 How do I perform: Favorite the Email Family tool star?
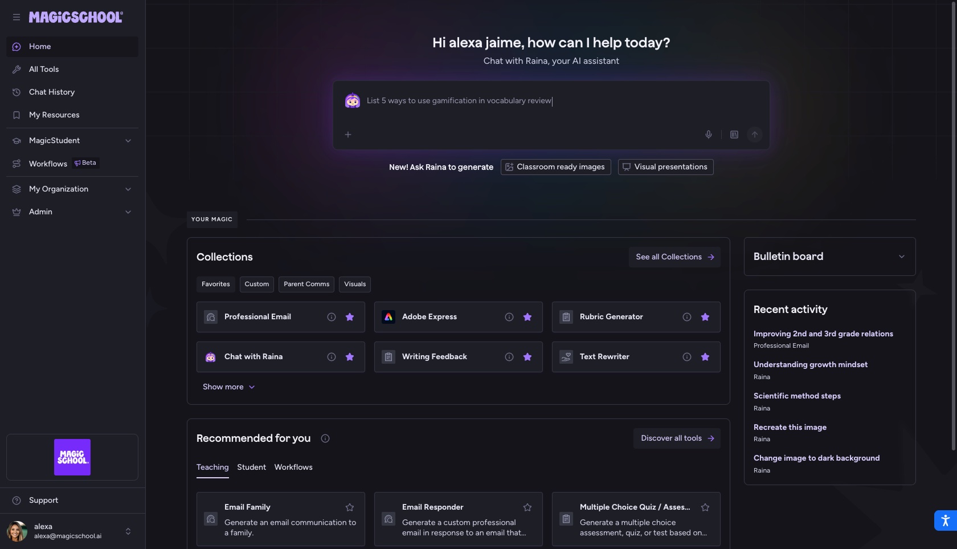point(350,507)
